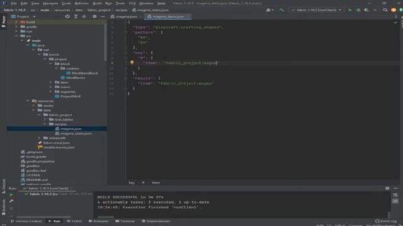Open the Navigate menu
Viewport: 403px width, 226px height.
(x=50, y=3)
